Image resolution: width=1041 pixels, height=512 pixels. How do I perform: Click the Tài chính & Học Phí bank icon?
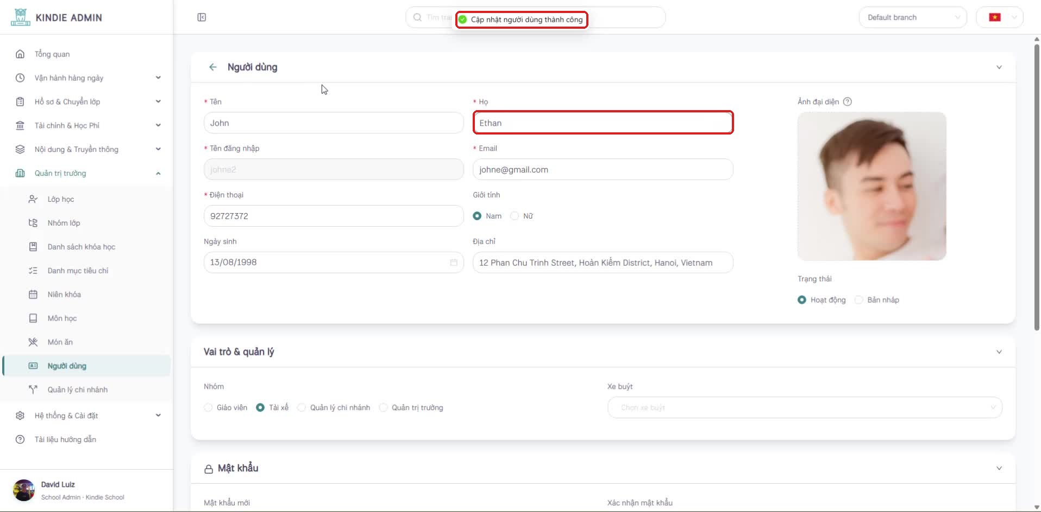coord(20,126)
